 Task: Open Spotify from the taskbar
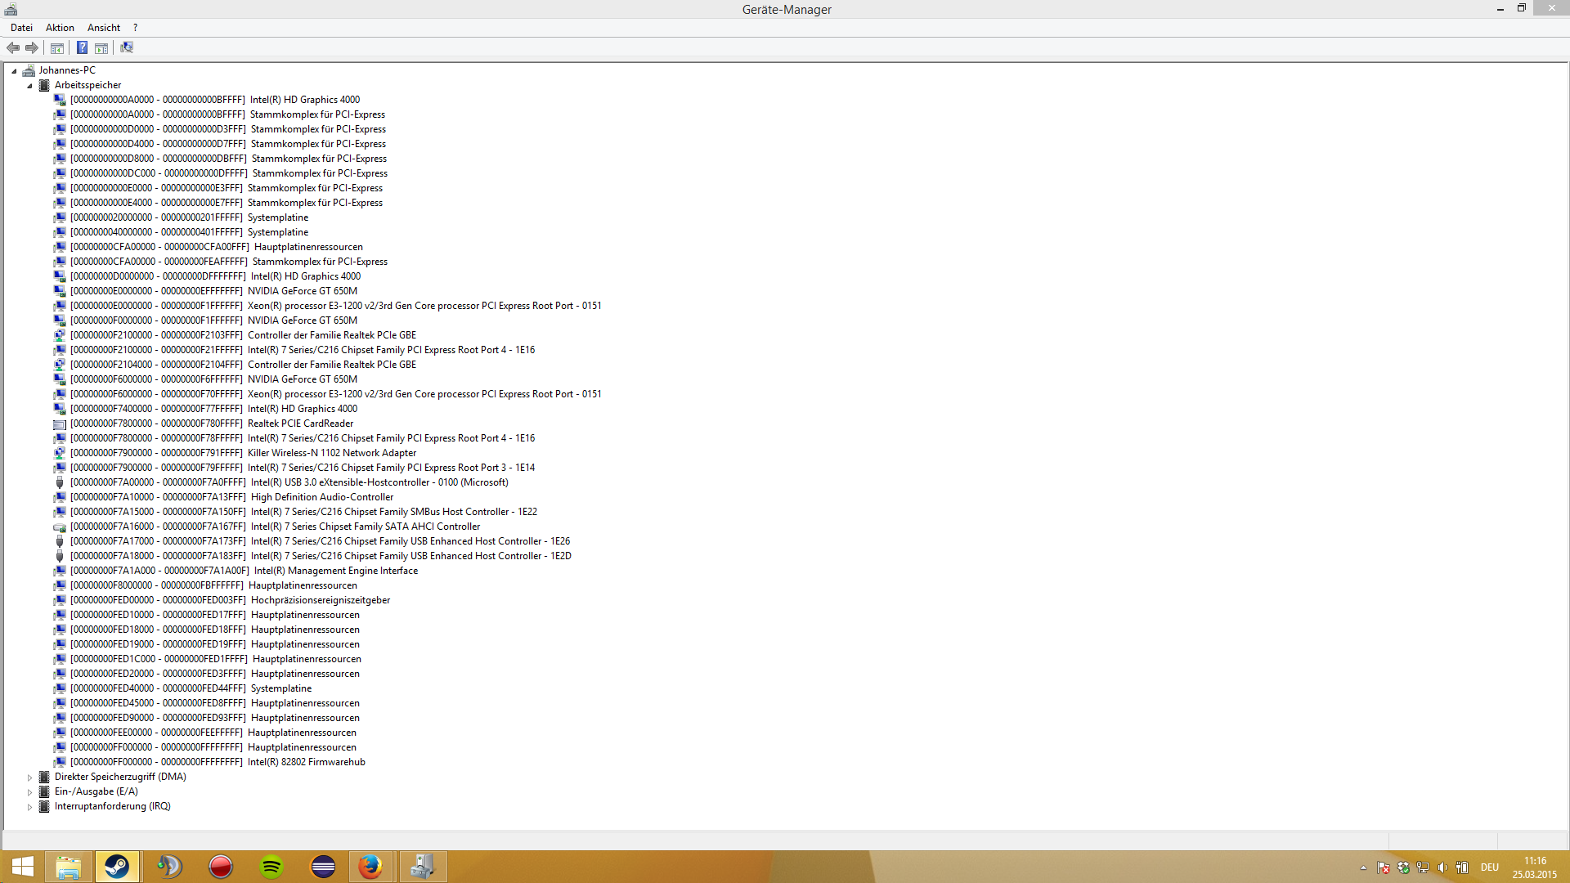click(271, 866)
